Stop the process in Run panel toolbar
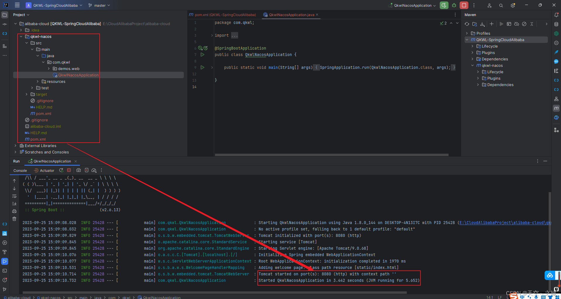The width and height of the screenshot is (561, 299). pos(69,170)
